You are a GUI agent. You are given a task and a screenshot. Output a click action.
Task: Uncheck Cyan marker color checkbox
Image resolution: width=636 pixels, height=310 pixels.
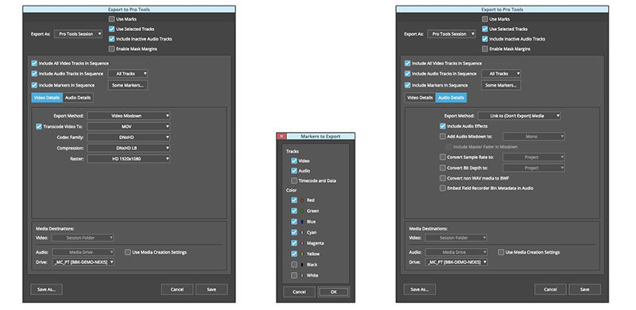(x=294, y=232)
